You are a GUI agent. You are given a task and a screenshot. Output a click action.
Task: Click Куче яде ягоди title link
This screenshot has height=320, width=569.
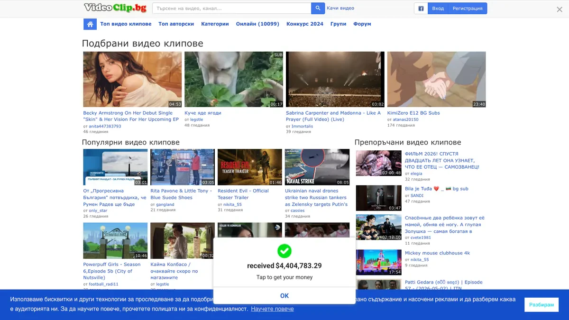[203, 113]
